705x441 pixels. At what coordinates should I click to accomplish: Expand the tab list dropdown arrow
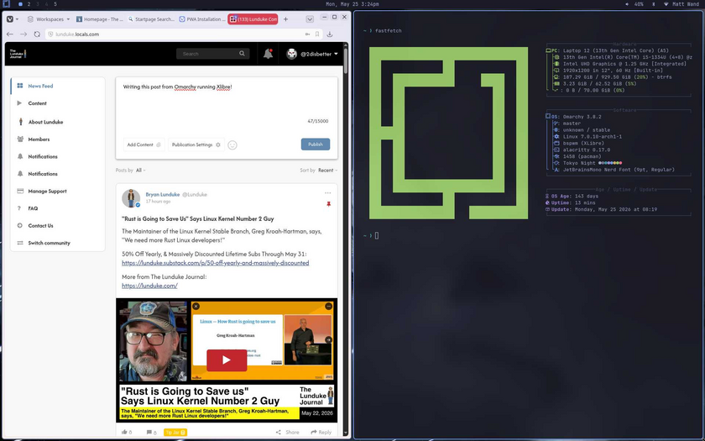click(x=310, y=18)
